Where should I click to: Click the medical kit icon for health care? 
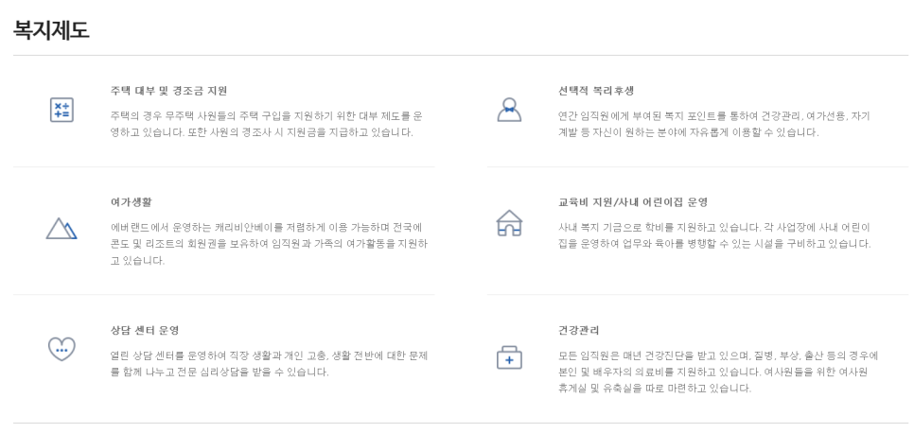pos(509,357)
